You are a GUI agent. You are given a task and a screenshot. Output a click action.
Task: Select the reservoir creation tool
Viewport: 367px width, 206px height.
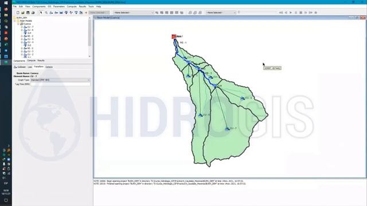[x=61, y=13]
